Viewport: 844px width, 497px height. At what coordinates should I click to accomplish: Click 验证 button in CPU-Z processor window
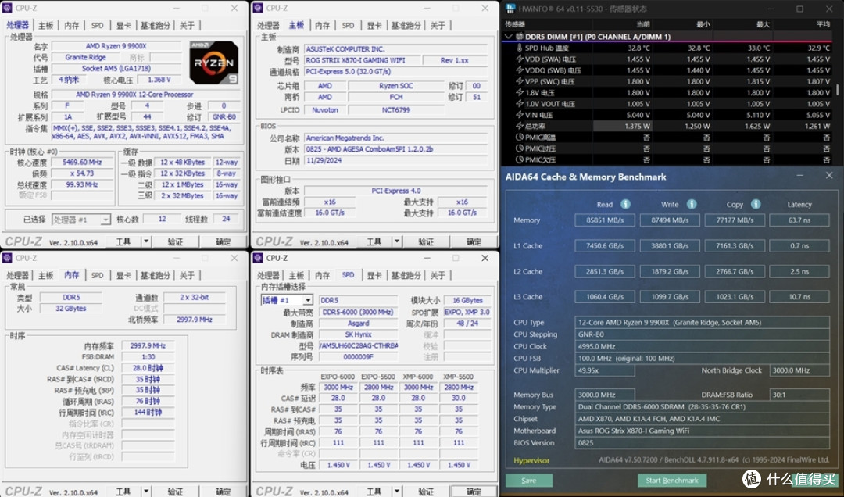pos(175,241)
